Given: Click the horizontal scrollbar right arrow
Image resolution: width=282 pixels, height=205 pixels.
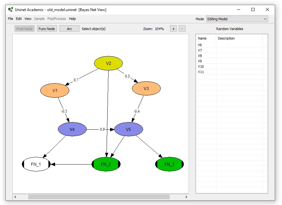Looking at the screenshot, I should coord(186,197).
